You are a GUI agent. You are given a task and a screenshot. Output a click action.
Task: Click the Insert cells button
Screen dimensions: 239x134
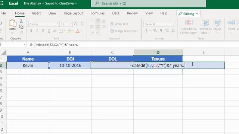(x=231, y=27)
